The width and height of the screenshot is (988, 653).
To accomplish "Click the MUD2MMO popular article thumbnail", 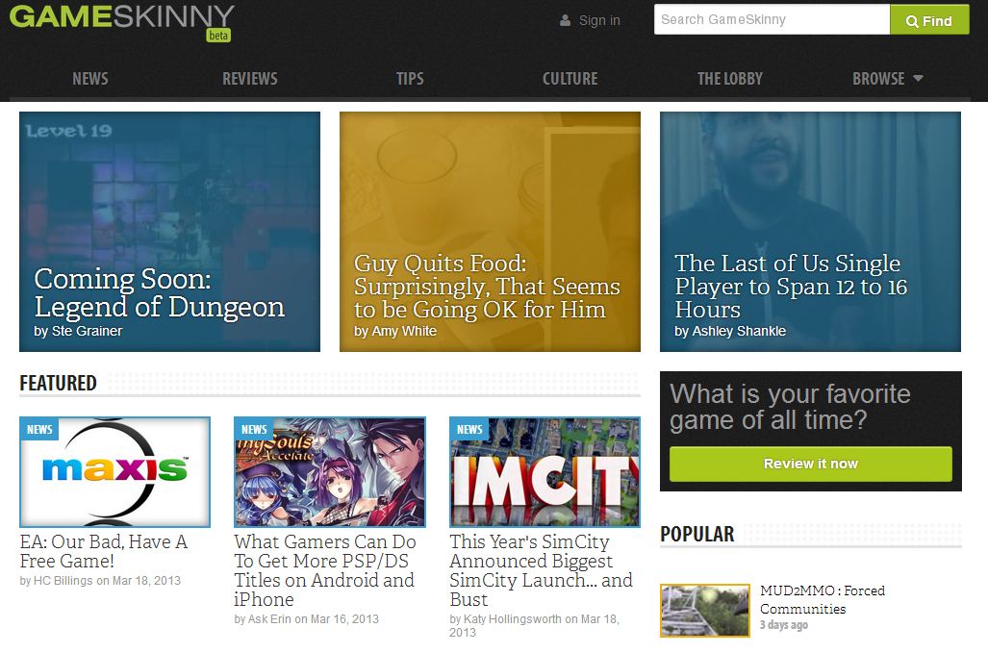I will [x=705, y=610].
